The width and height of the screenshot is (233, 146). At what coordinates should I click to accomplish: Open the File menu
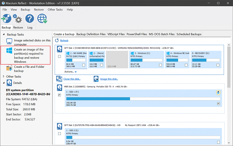[5, 10]
